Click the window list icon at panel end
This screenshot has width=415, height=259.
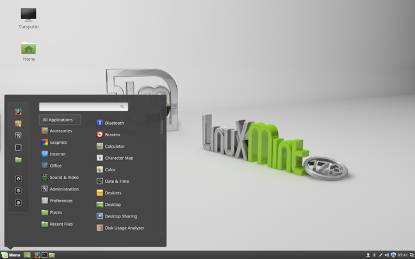click(x=412, y=255)
